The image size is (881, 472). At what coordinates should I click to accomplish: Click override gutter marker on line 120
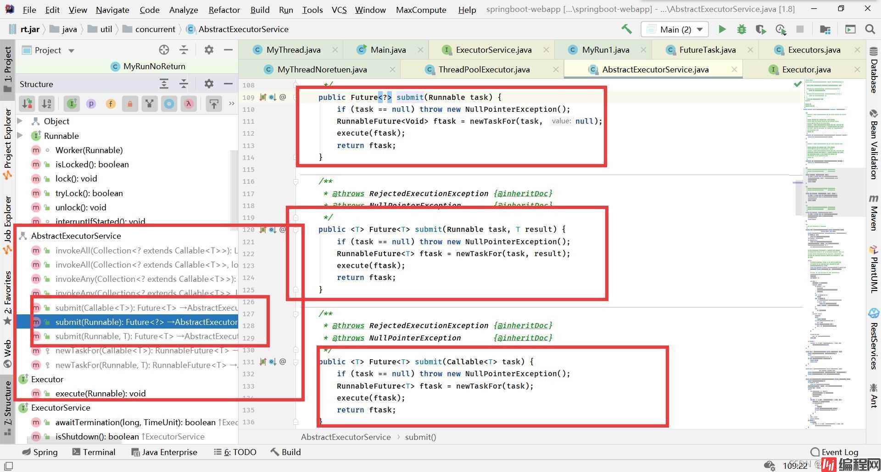pyautogui.click(x=273, y=230)
